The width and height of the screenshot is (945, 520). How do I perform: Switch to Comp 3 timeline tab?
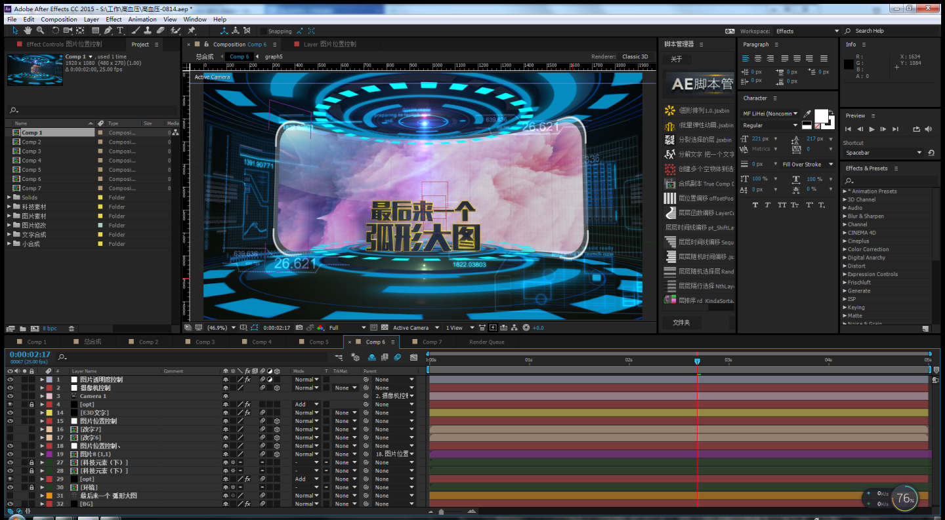pyautogui.click(x=205, y=342)
